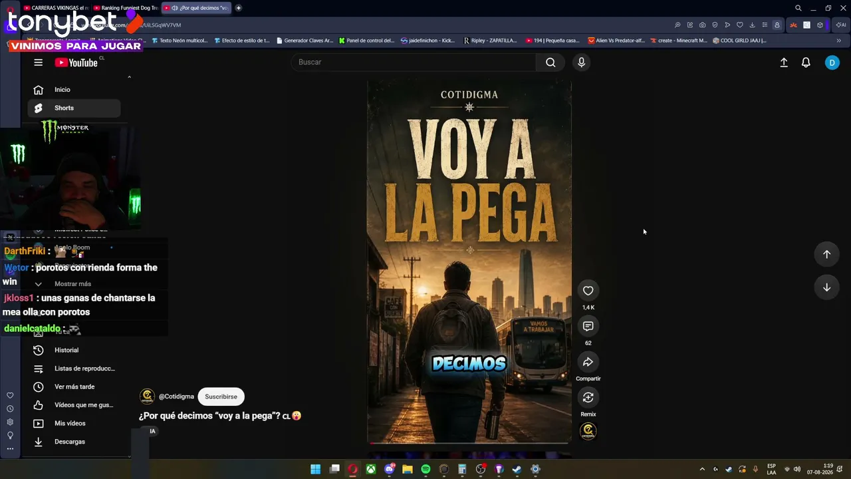Open Inicio in the YouTube sidebar

click(74, 90)
